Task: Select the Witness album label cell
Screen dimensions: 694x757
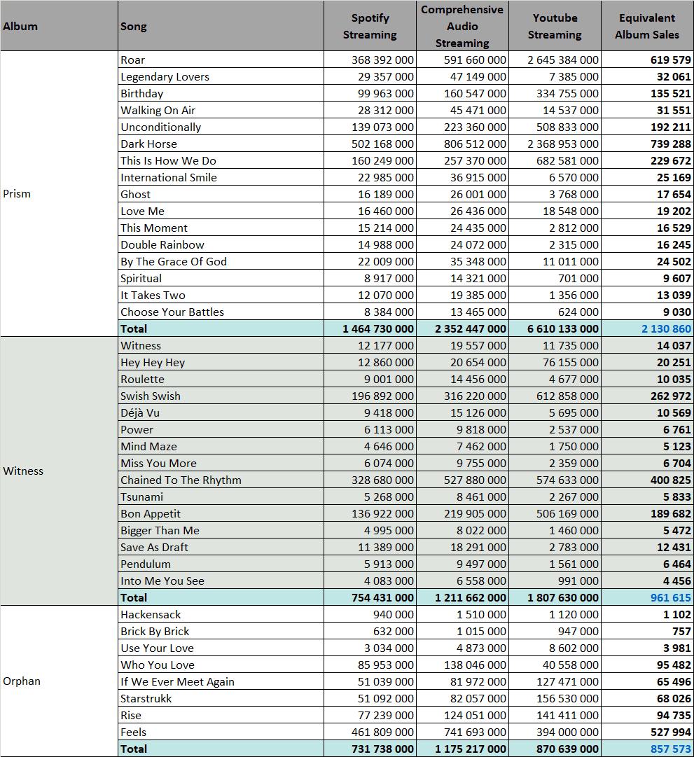Action: point(59,471)
